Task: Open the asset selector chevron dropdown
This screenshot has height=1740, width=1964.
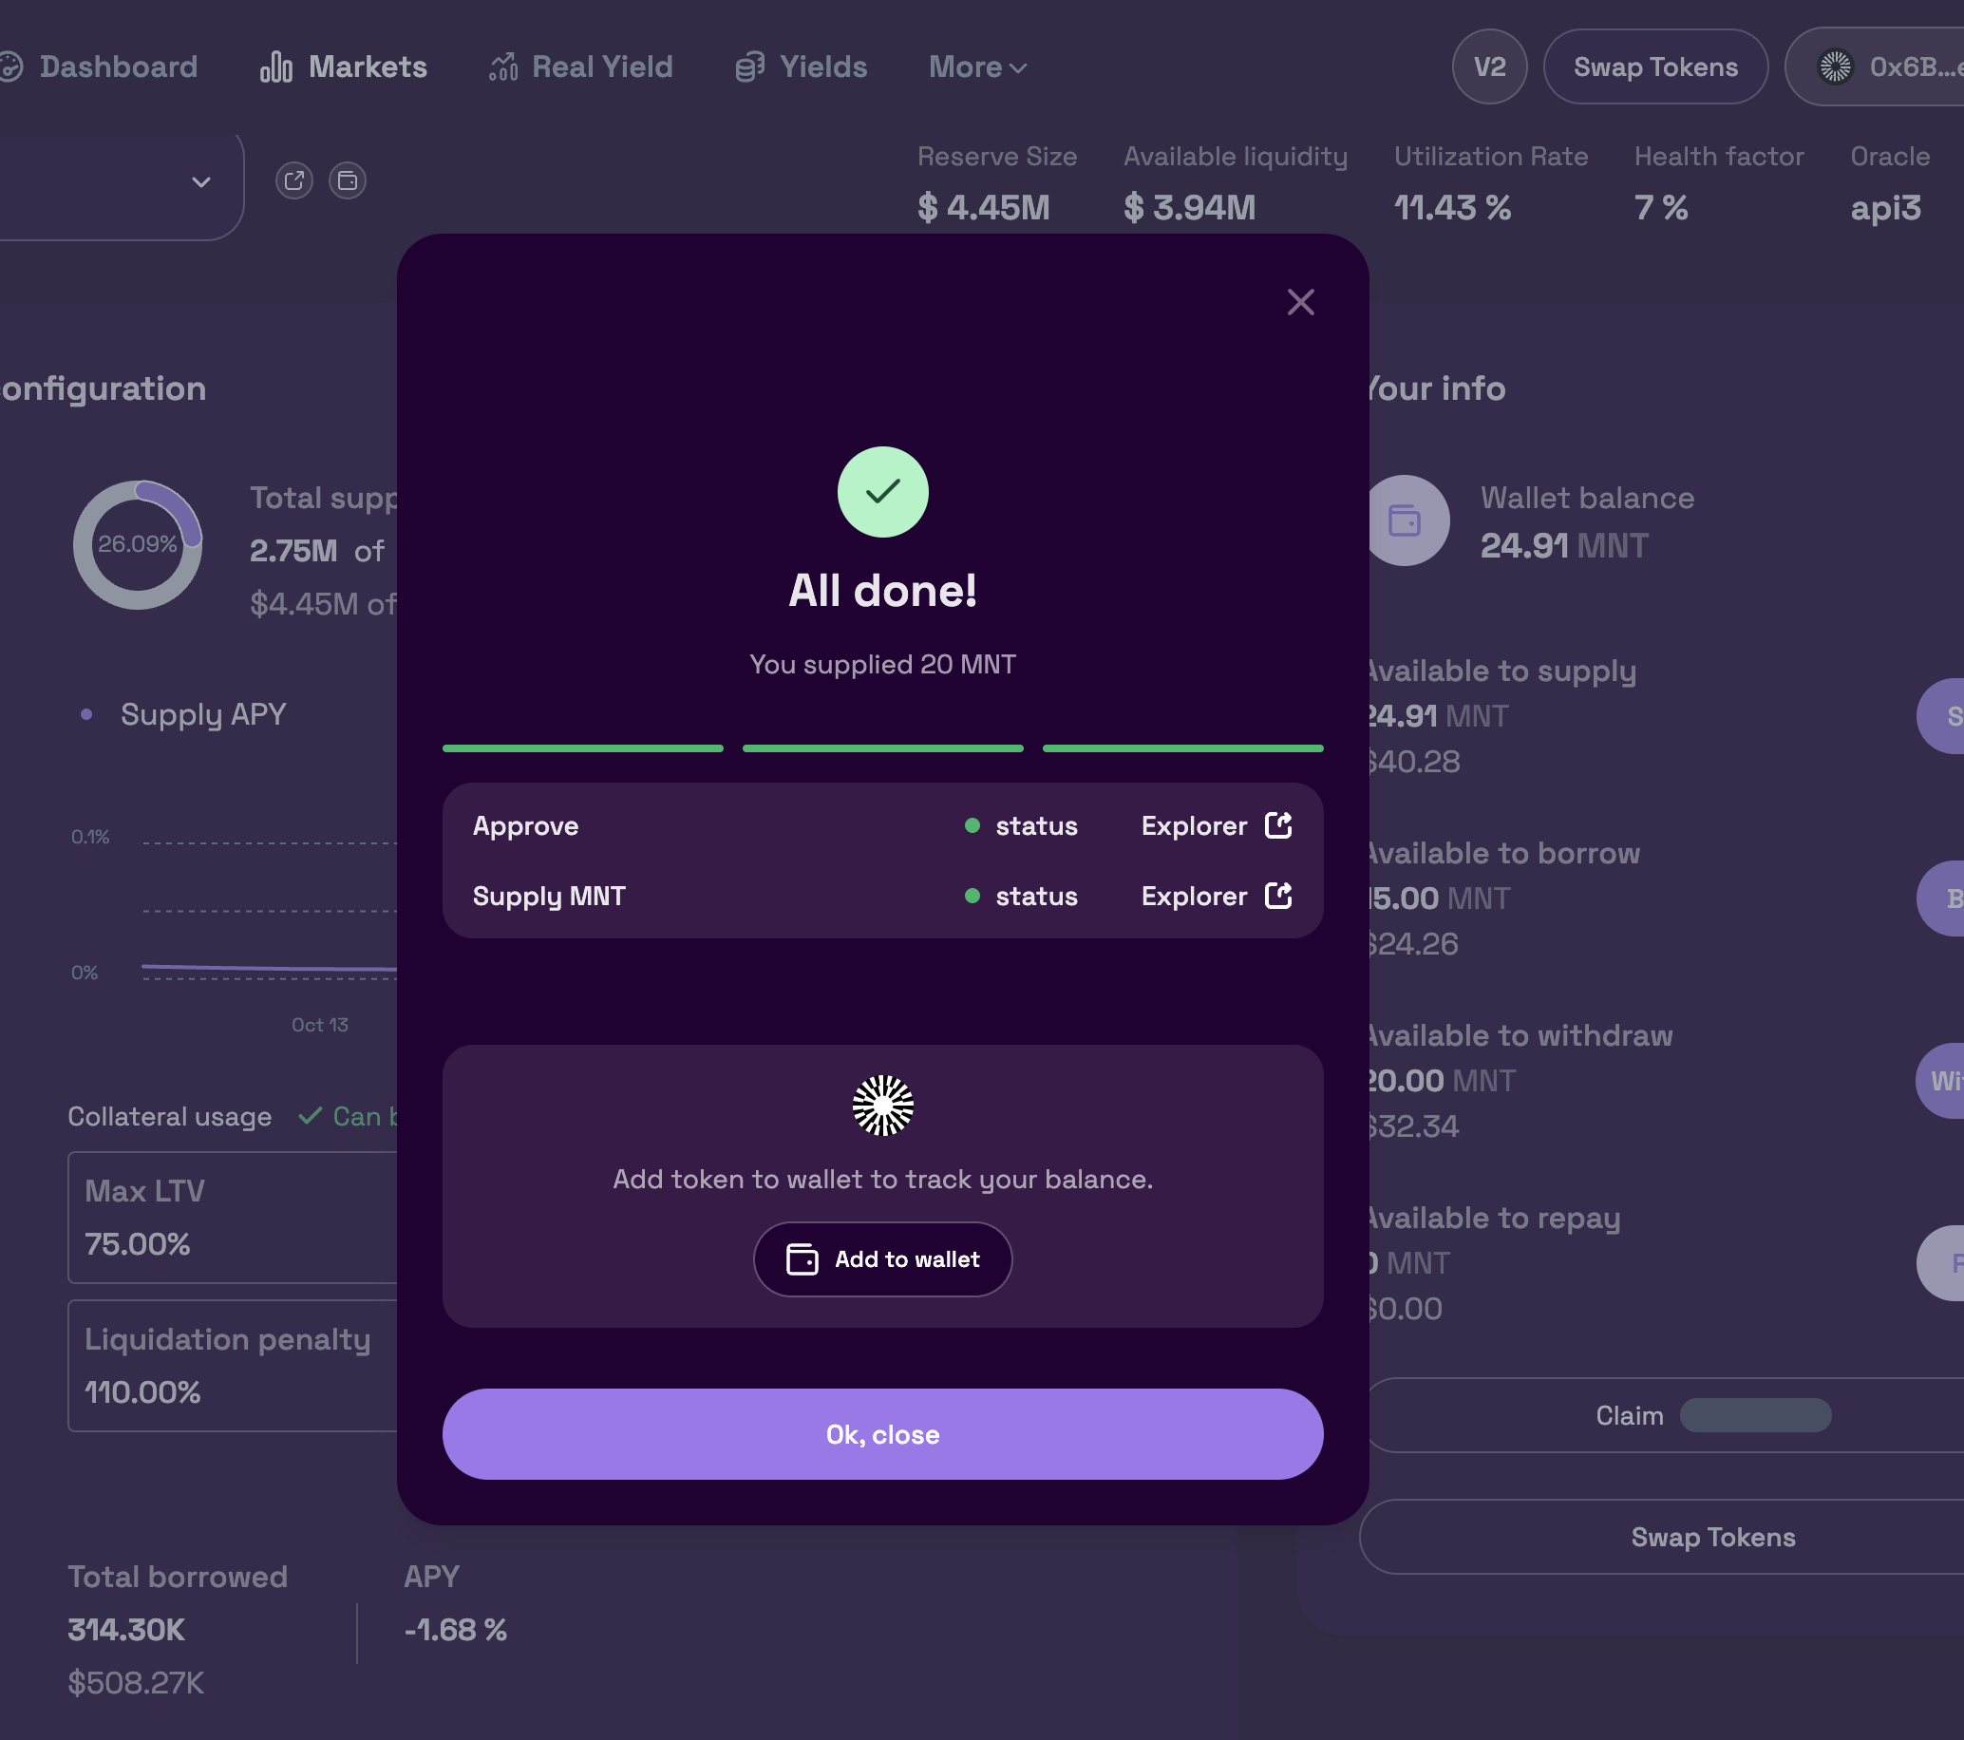Action: click(x=200, y=181)
